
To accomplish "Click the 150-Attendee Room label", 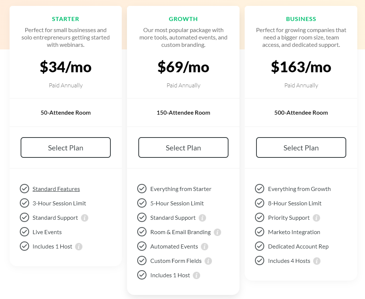I will point(183,113).
